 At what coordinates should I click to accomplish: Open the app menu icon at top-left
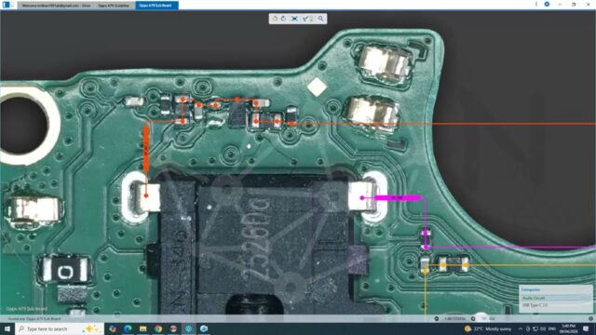tap(7, 5)
